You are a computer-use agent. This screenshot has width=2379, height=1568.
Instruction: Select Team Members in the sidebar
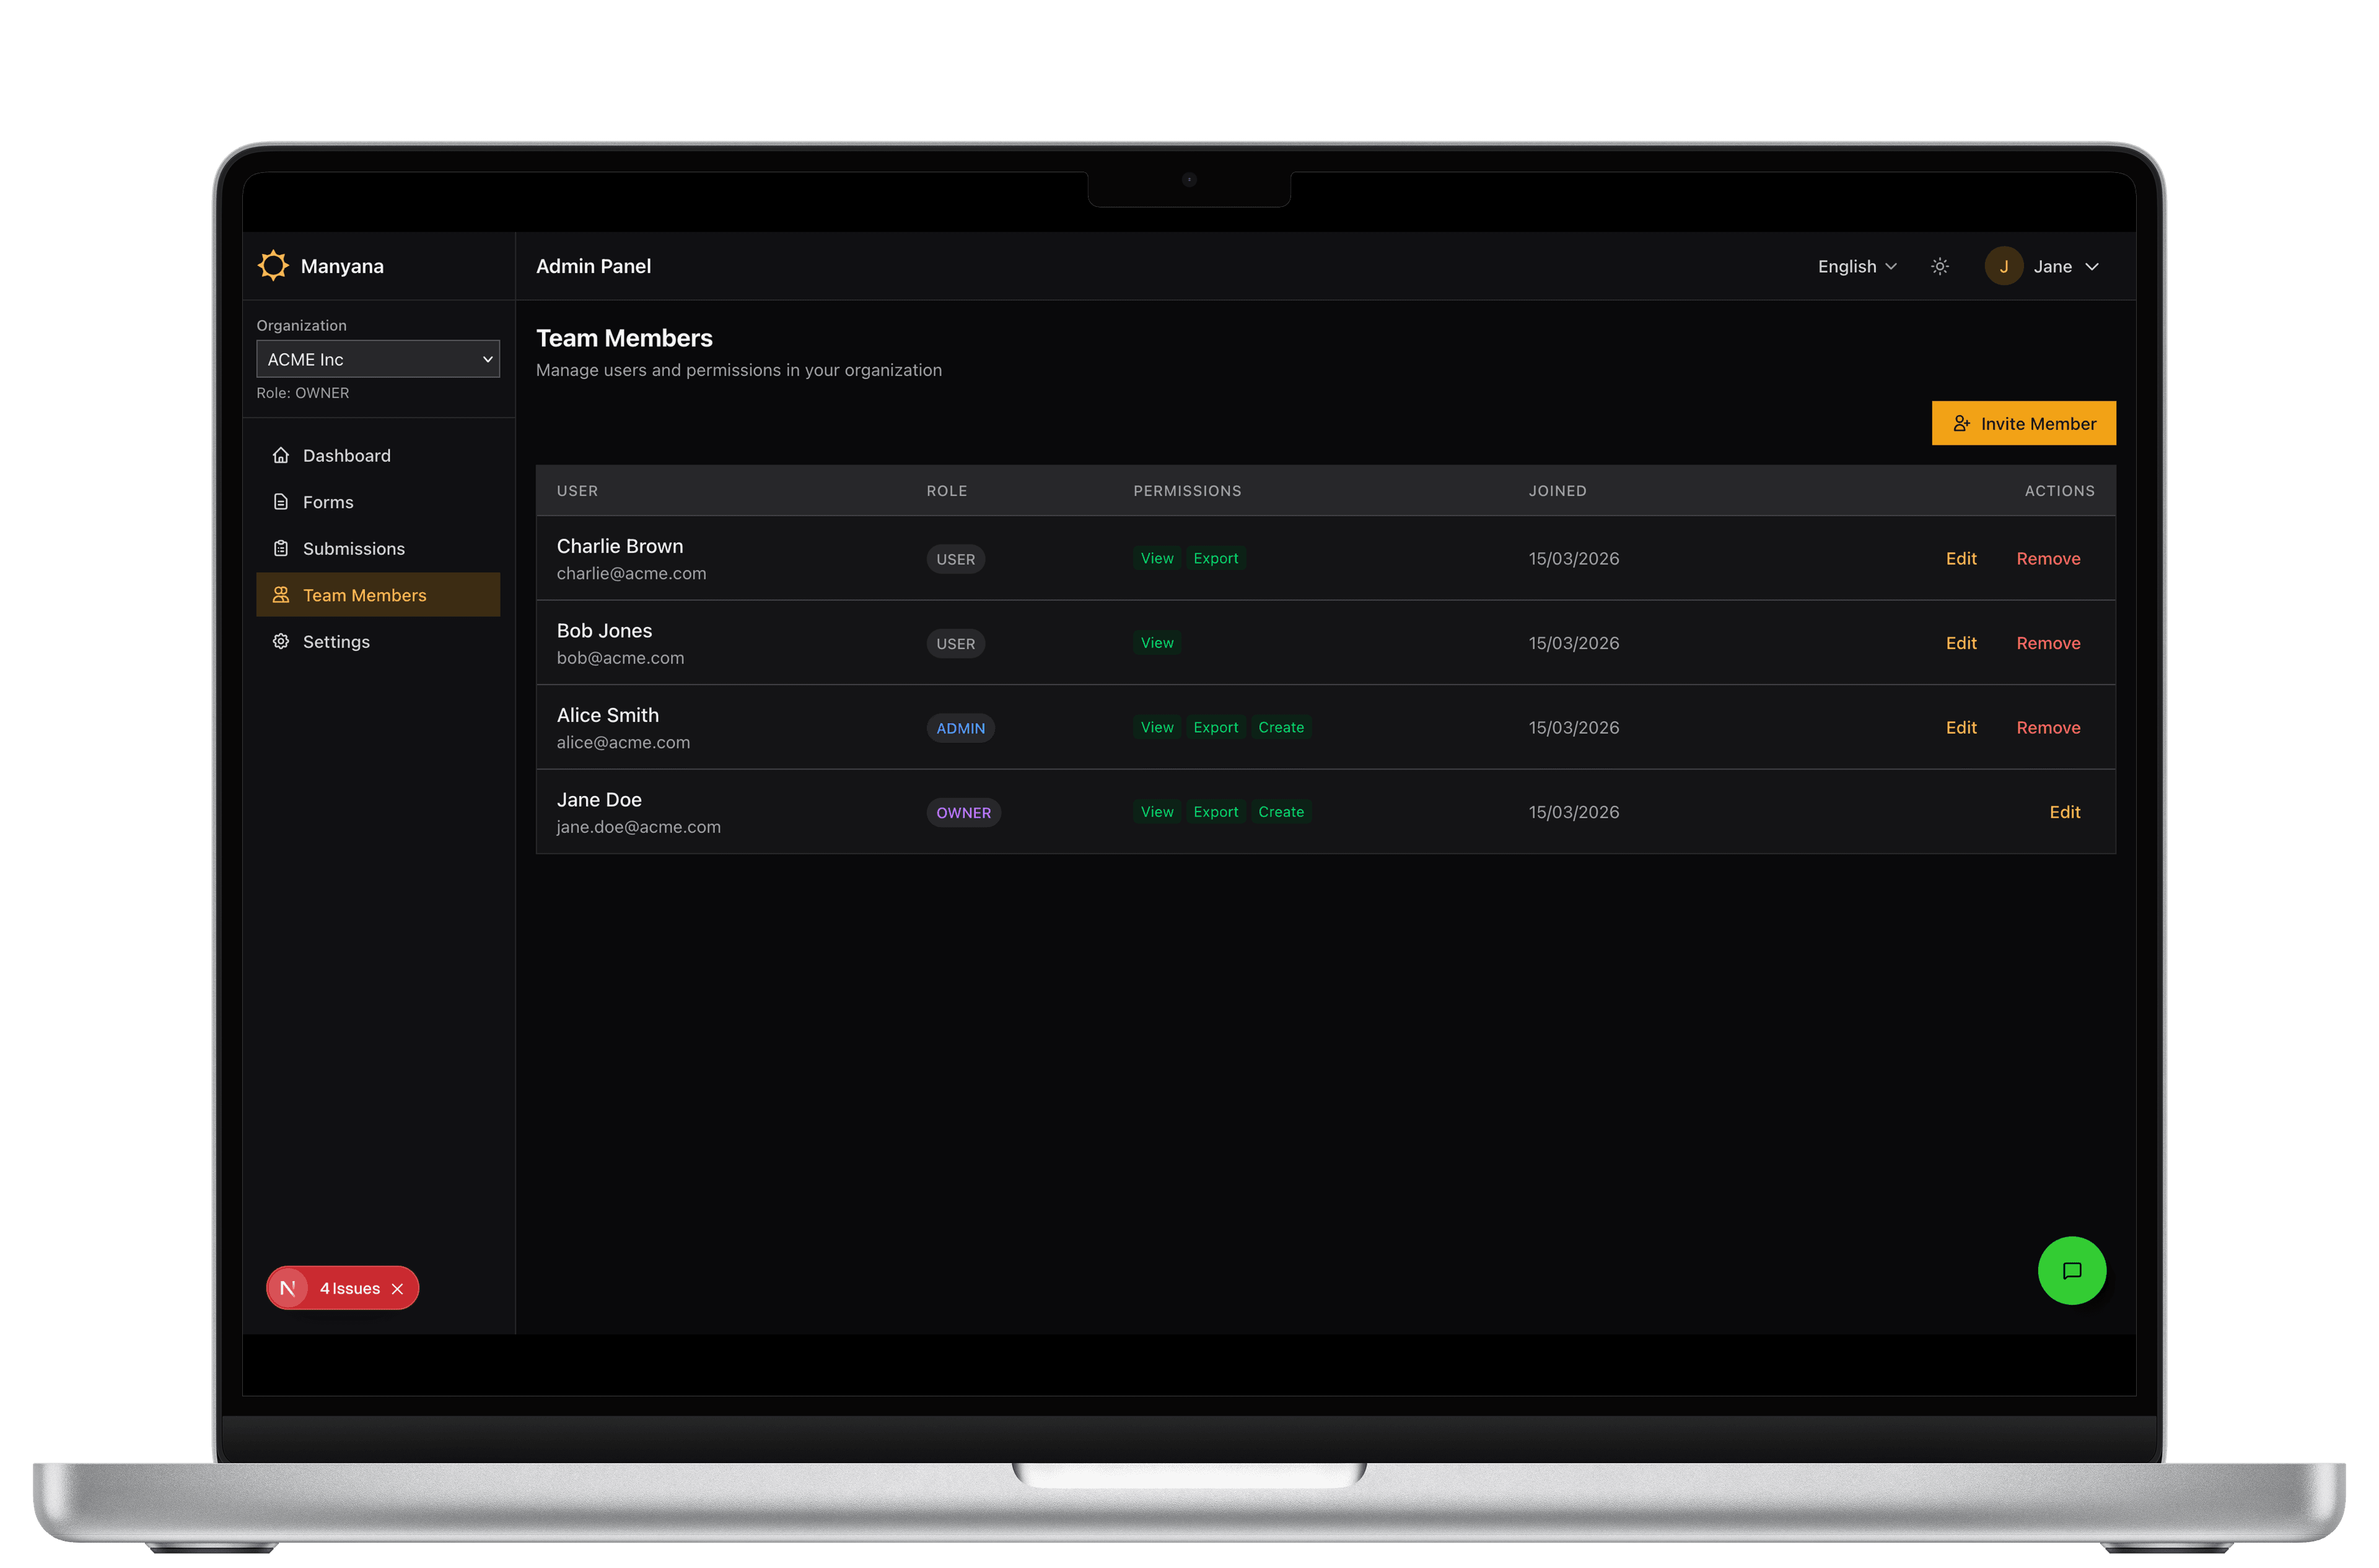pyautogui.click(x=365, y=594)
